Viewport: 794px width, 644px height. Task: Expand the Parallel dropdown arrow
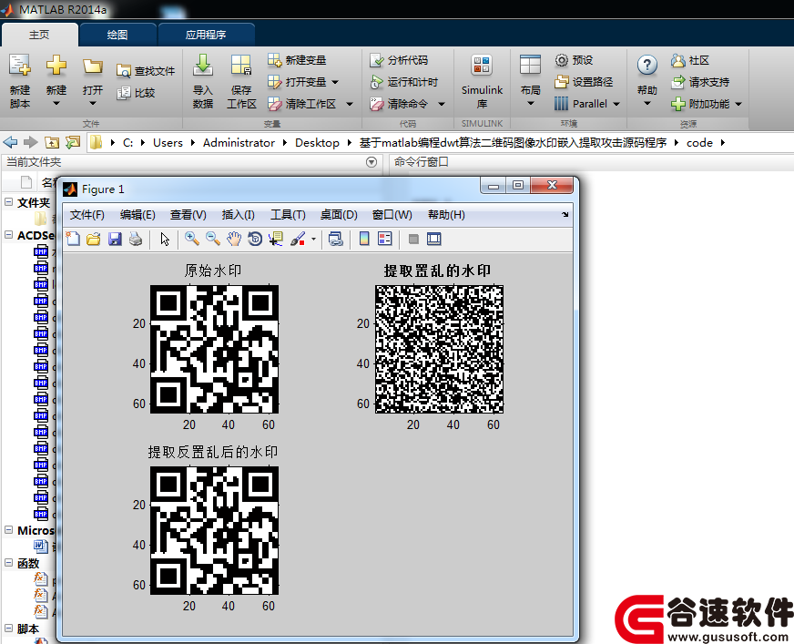point(616,104)
